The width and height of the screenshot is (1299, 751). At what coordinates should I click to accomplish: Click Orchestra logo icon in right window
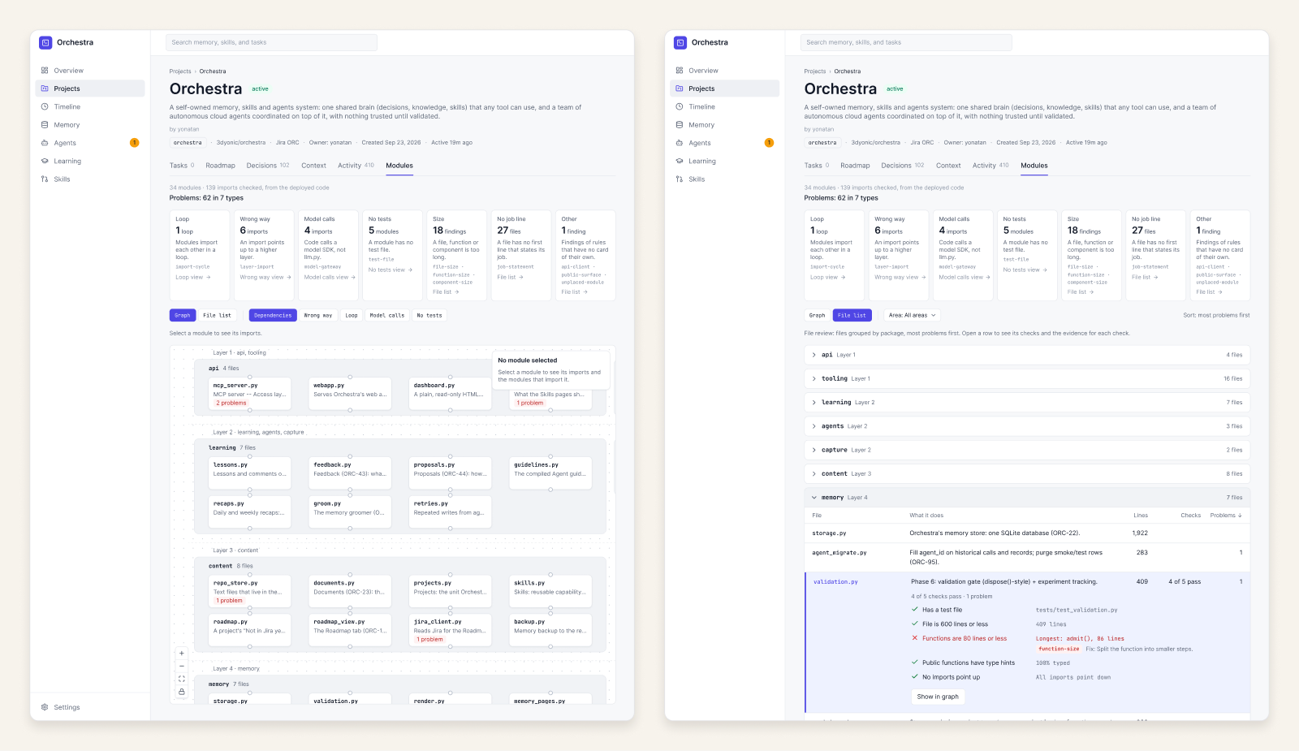coord(680,42)
